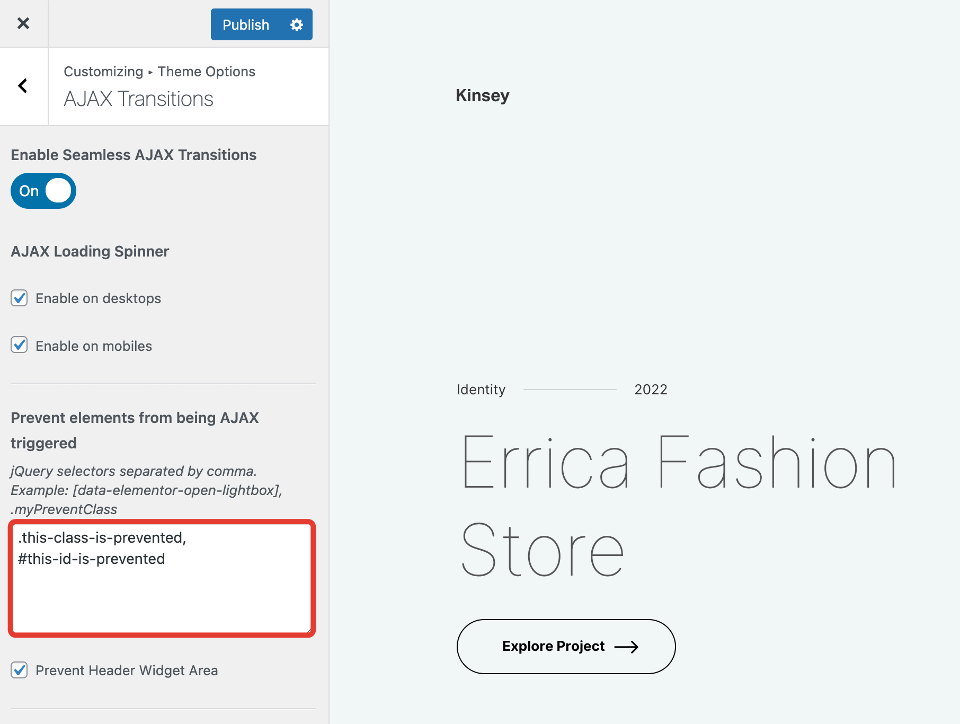Viewport: 960px width, 724px height.
Task: Click the arrow icon inside Explore Project
Action: coord(626,647)
